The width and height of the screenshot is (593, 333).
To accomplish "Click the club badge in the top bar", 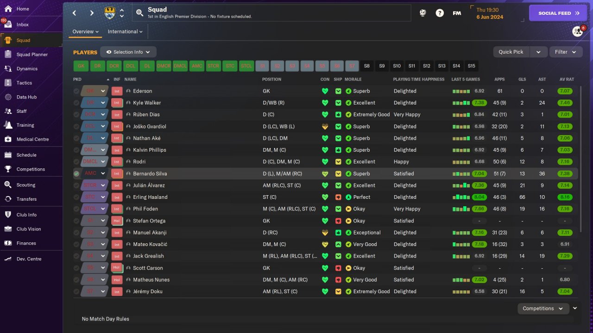I will (x=110, y=13).
